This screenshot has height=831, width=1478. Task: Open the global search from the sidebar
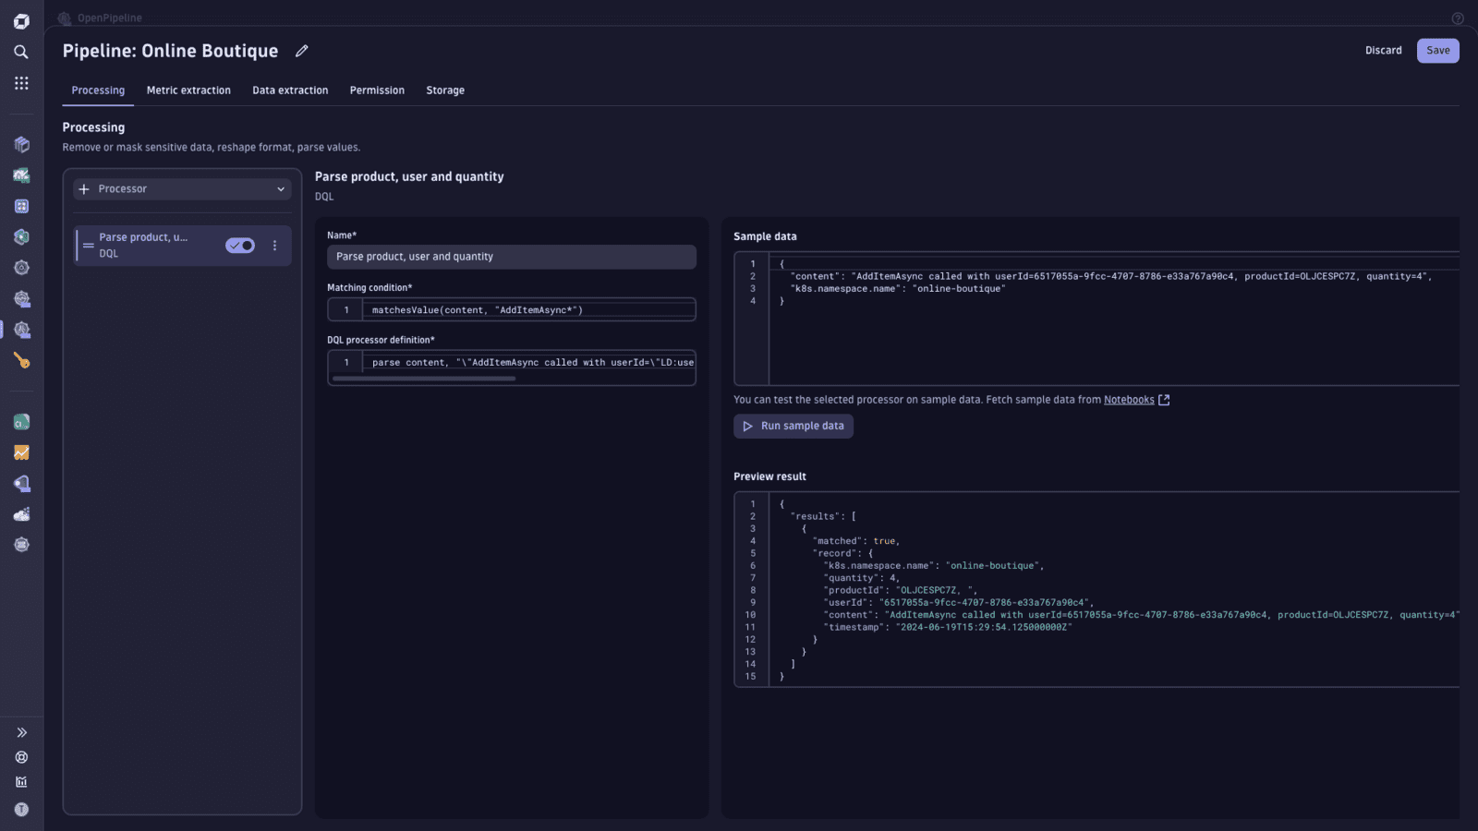point(21,52)
